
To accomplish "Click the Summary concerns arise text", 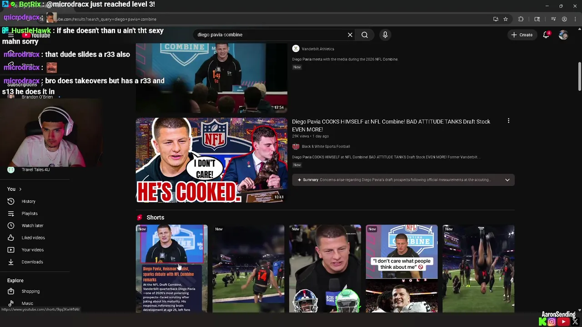I will 405,180.
